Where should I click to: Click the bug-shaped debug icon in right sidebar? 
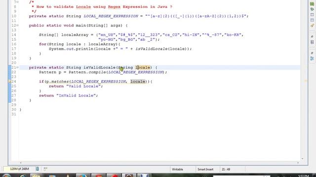point(312,9)
